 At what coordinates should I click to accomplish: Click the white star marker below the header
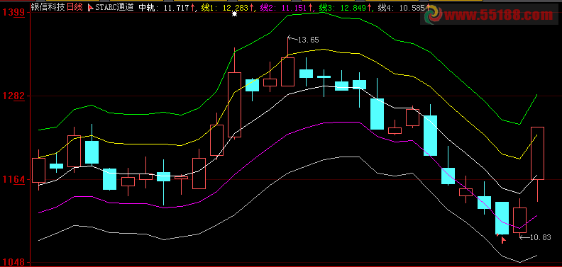pyautogui.click(x=234, y=14)
